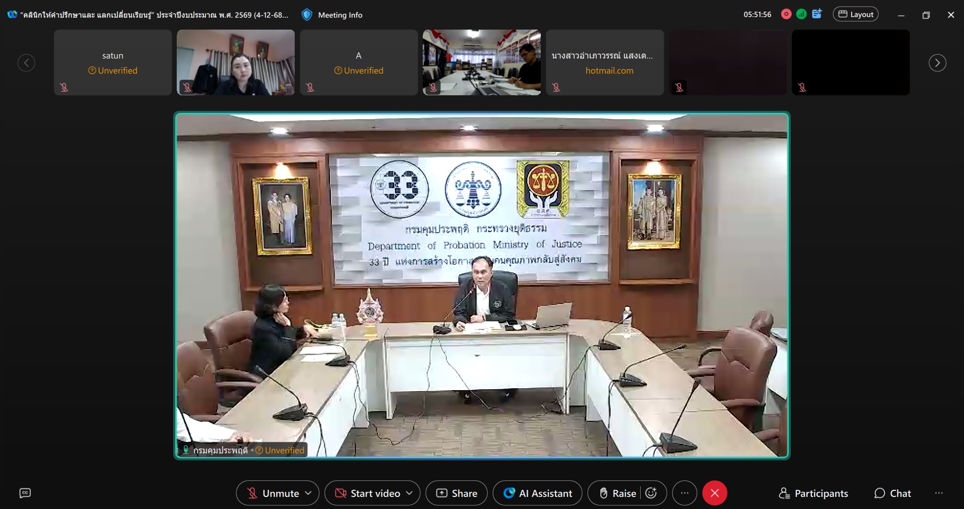The width and height of the screenshot is (964, 509).
Task: Open the shield Meeting Info icon
Action: click(307, 15)
